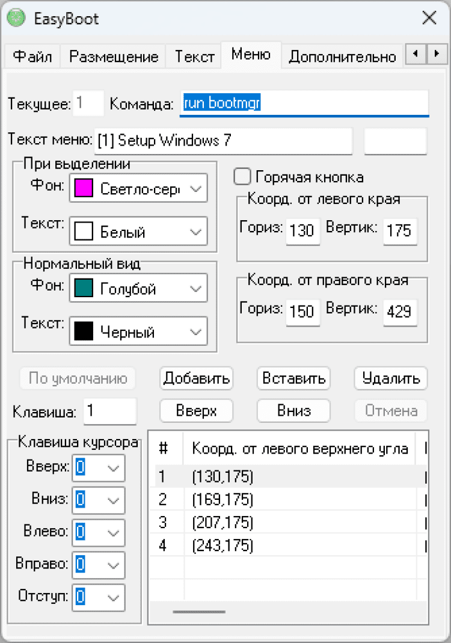Click the Команда input field
The image size is (451, 643).
click(x=304, y=103)
